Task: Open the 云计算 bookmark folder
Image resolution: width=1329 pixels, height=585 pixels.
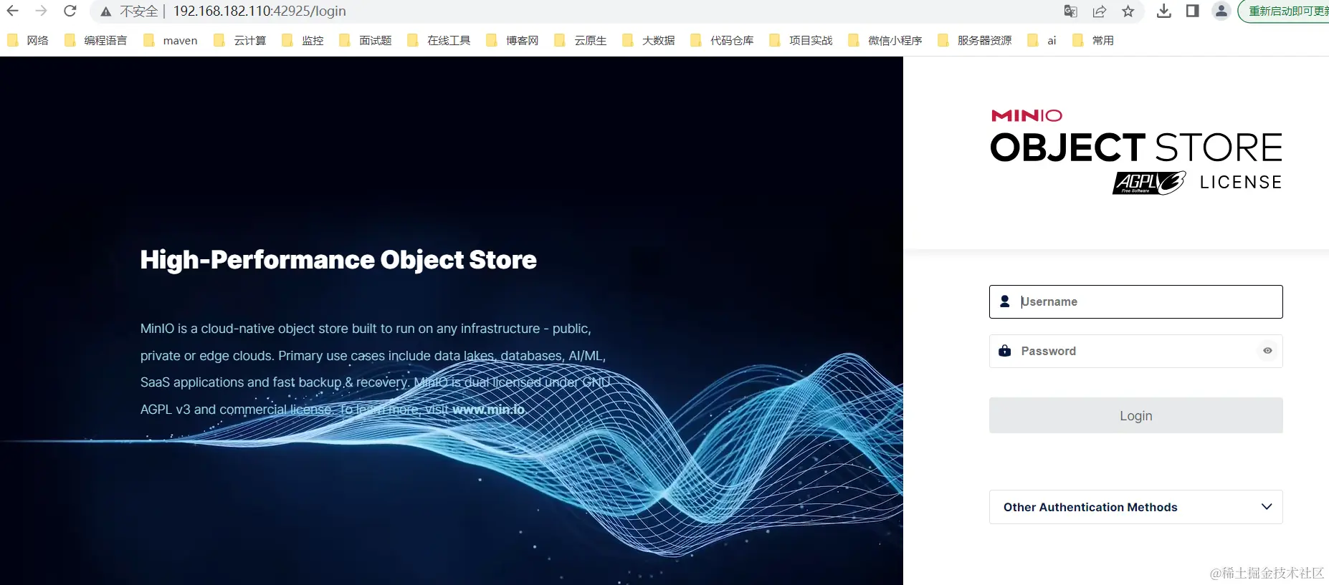Action: point(240,40)
